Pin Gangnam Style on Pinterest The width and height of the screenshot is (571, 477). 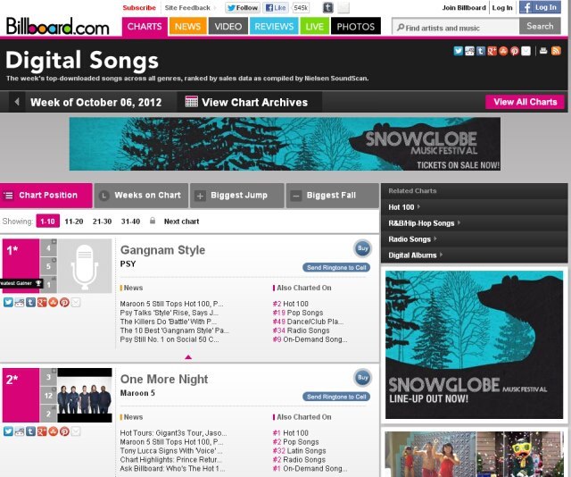click(x=64, y=302)
